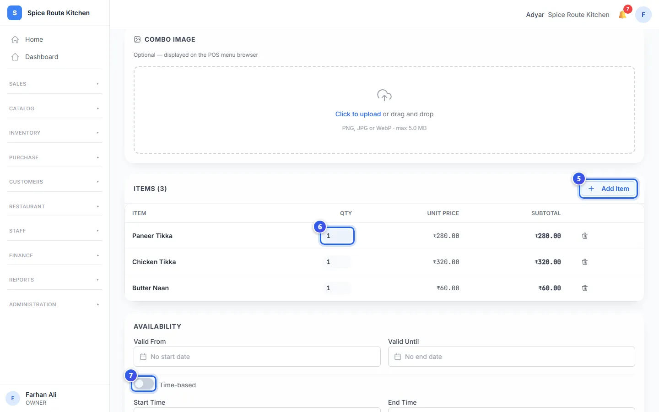This screenshot has width=659, height=412.
Task: Focus the Paneer Tikka quantity field
Action: tap(337, 236)
